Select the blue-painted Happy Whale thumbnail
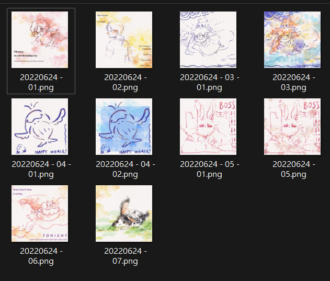 point(124,127)
